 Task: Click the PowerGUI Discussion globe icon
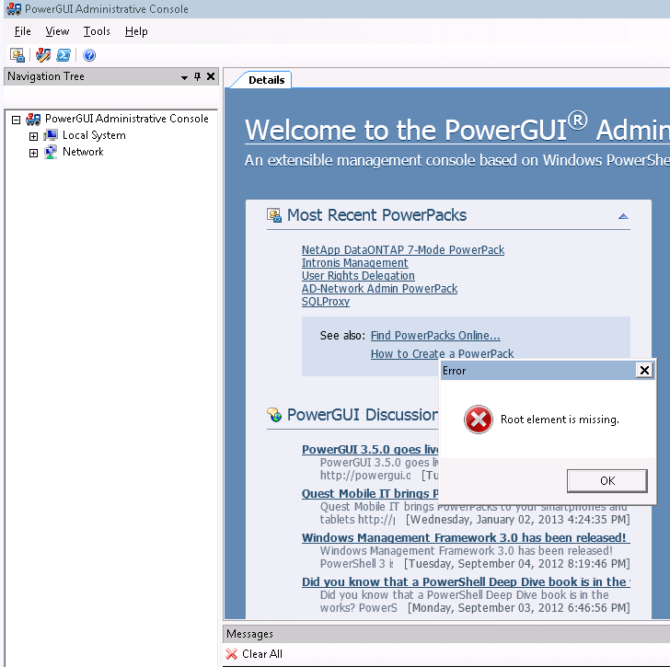274,415
